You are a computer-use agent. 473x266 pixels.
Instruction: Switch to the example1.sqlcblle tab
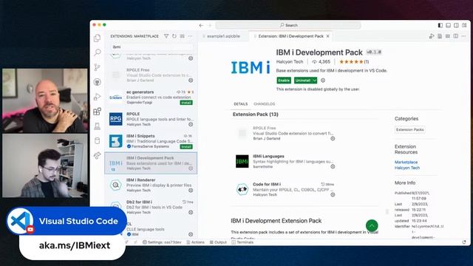point(223,36)
